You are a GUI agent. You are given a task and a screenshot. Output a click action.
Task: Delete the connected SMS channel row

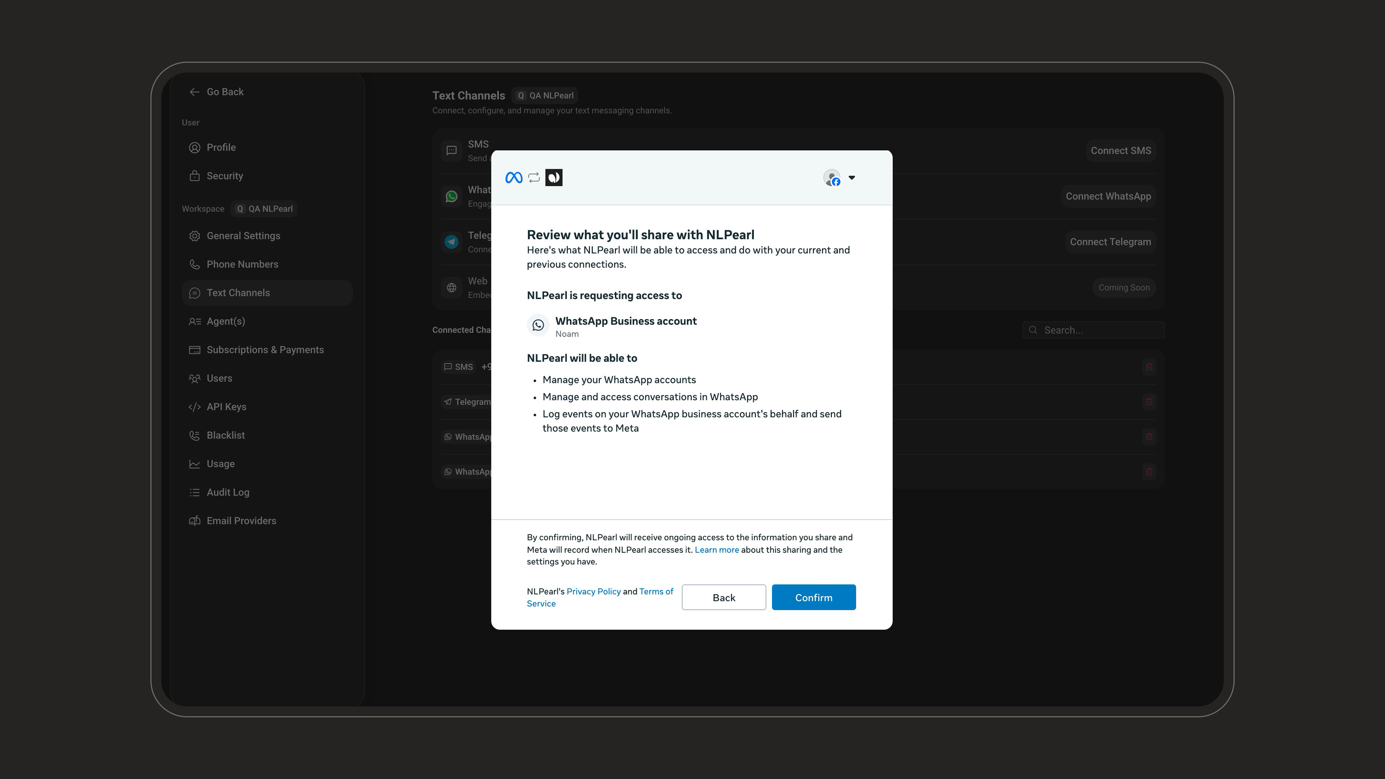[x=1149, y=367]
